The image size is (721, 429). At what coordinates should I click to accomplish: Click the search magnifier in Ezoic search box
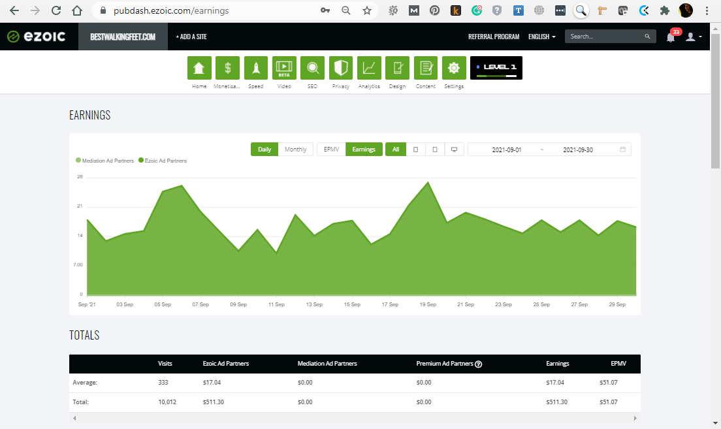[x=647, y=37]
